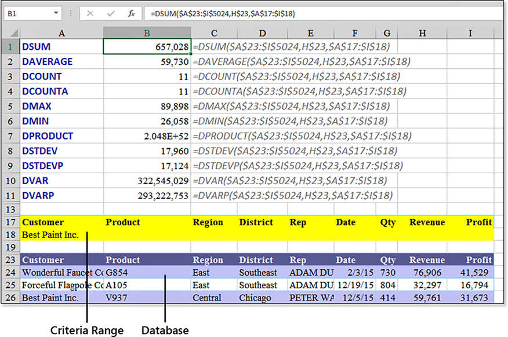Viewport: 508px width, 337px height.
Task: Click into the formula bar DSUM formula
Action: click(x=223, y=13)
